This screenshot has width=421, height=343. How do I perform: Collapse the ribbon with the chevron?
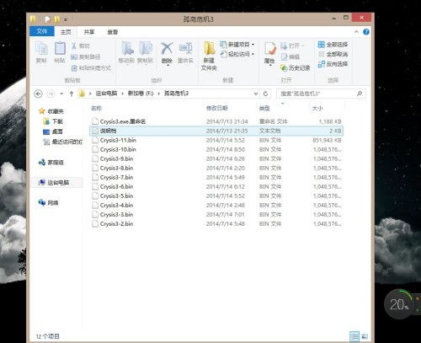[x=356, y=32]
